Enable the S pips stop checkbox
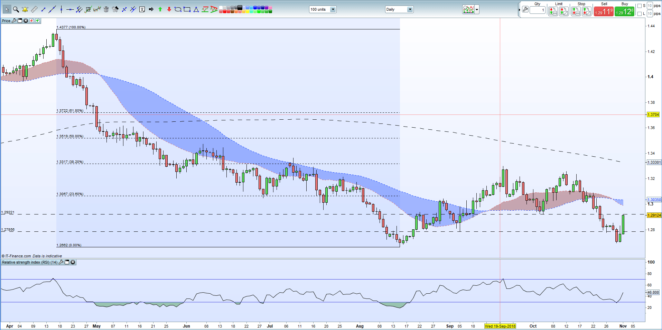Screen dimensions: 662x330 coord(640,6)
